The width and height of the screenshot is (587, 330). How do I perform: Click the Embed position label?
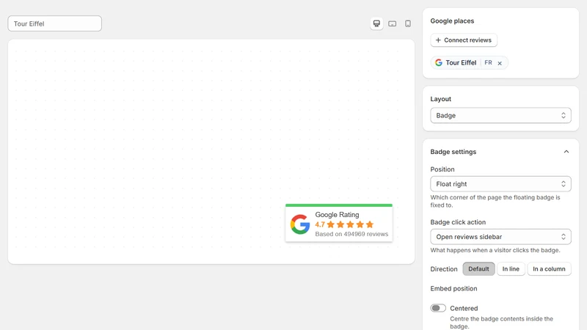pyautogui.click(x=453, y=288)
